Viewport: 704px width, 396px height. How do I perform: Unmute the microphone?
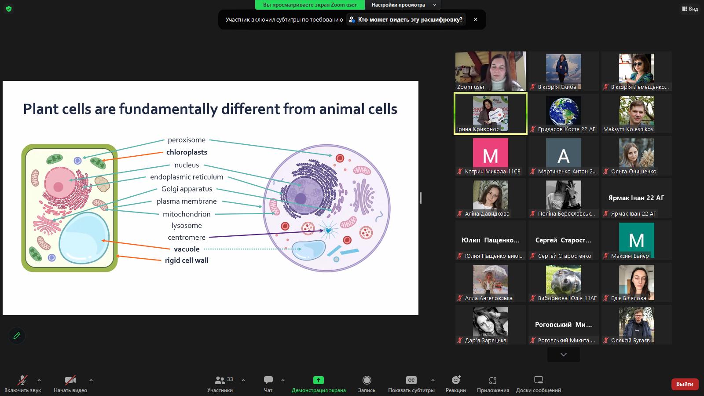click(x=22, y=380)
